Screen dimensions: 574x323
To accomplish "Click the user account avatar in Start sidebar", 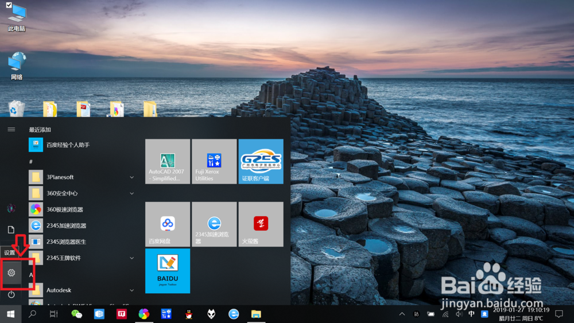I will pos(11,208).
